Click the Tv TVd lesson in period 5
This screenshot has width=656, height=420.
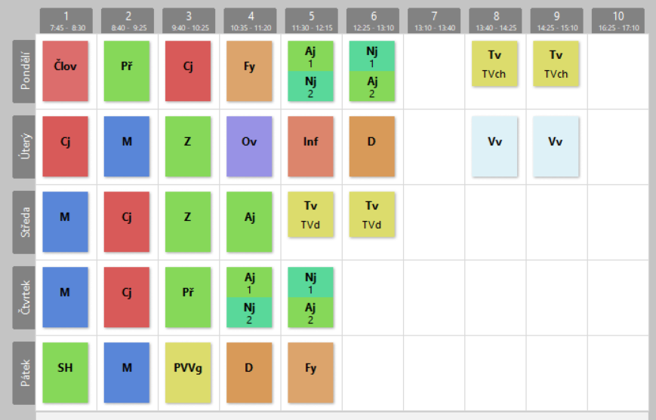click(310, 214)
